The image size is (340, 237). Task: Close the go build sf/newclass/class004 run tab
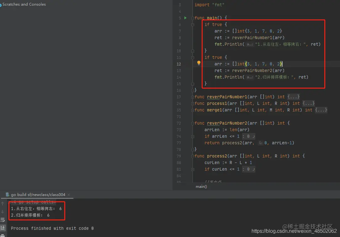(x=69, y=195)
